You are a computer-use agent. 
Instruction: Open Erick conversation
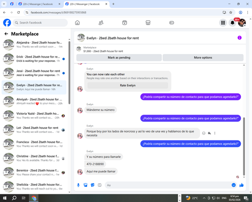click(34, 59)
